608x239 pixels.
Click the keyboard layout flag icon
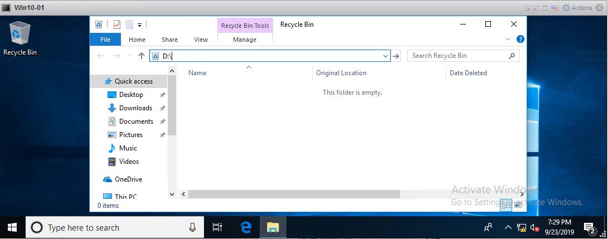click(555, 8)
